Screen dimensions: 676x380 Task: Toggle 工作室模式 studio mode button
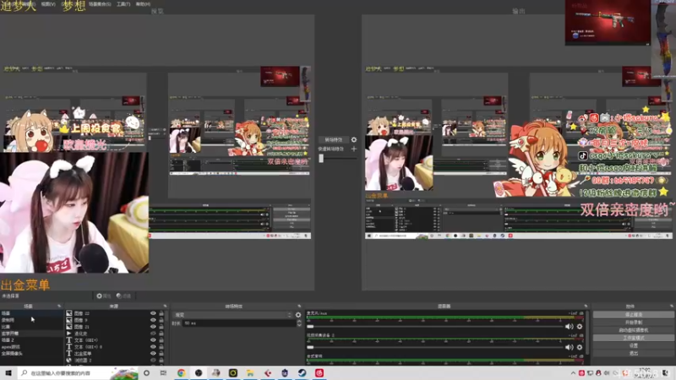633,338
